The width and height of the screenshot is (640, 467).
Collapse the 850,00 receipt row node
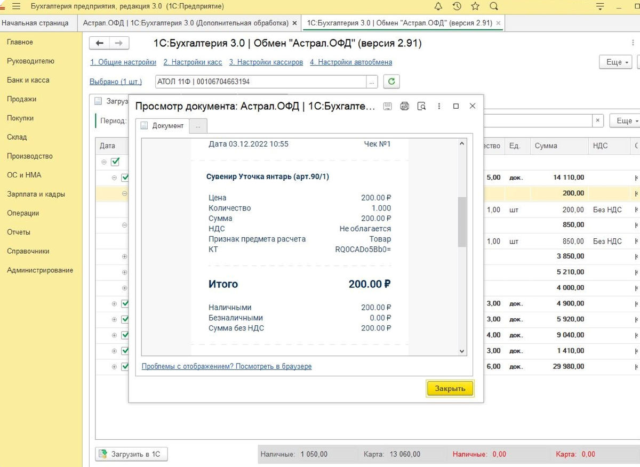click(x=125, y=225)
